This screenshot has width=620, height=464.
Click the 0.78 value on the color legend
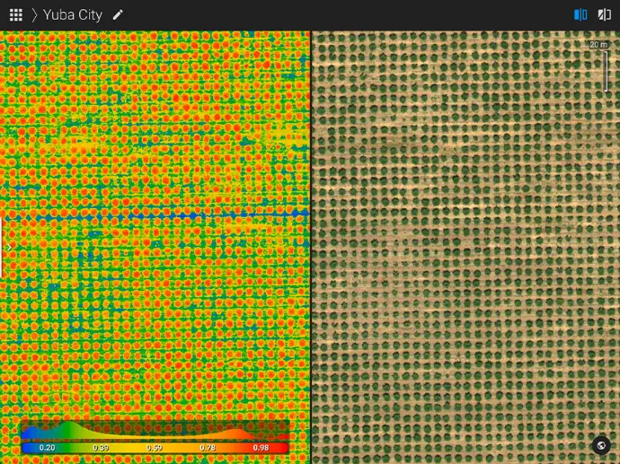pos(208,448)
